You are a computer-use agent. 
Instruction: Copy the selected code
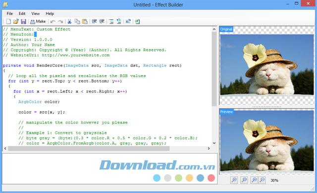pos(77,21)
